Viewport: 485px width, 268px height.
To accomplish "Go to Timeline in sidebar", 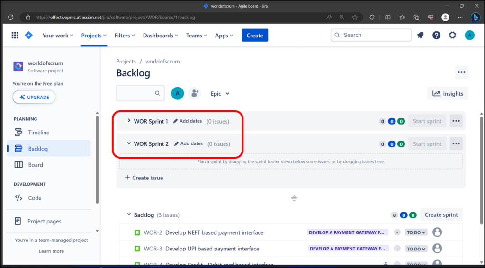I will tap(49, 132).
